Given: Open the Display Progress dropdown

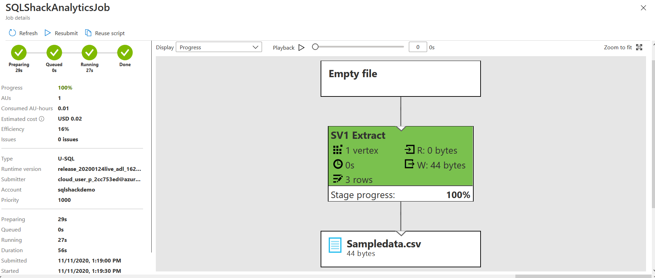Looking at the screenshot, I should pyautogui.click(x=219, y=47).
